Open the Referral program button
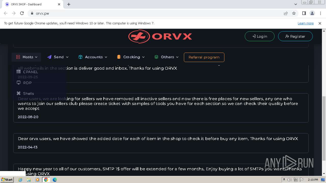 tap(204, 57)
